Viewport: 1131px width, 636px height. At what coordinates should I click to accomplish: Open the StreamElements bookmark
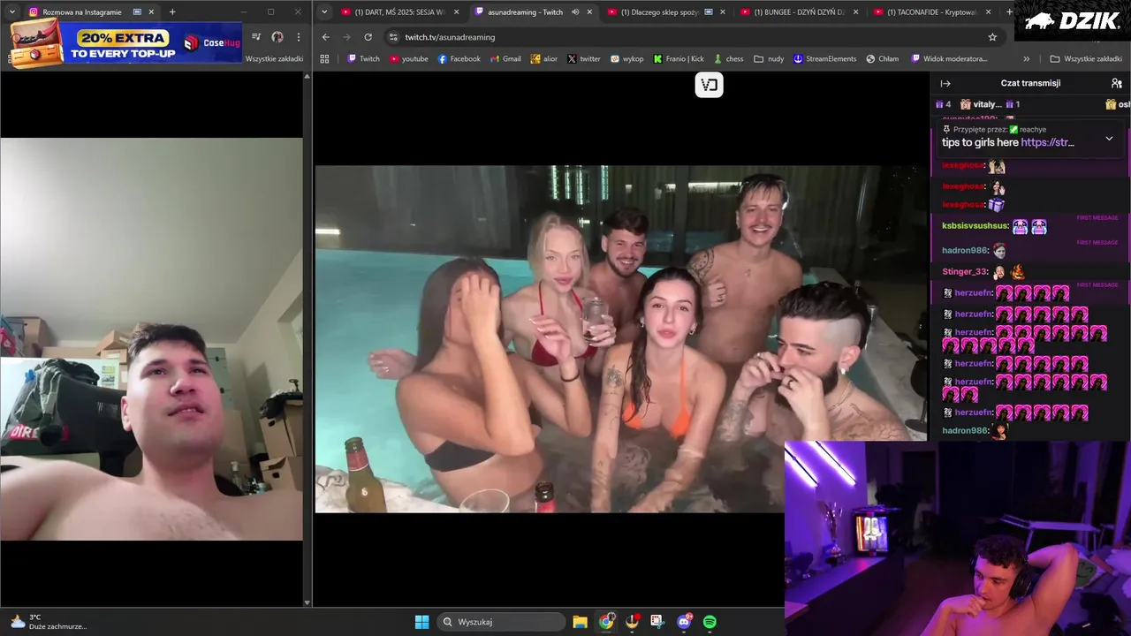coord(824,59)
